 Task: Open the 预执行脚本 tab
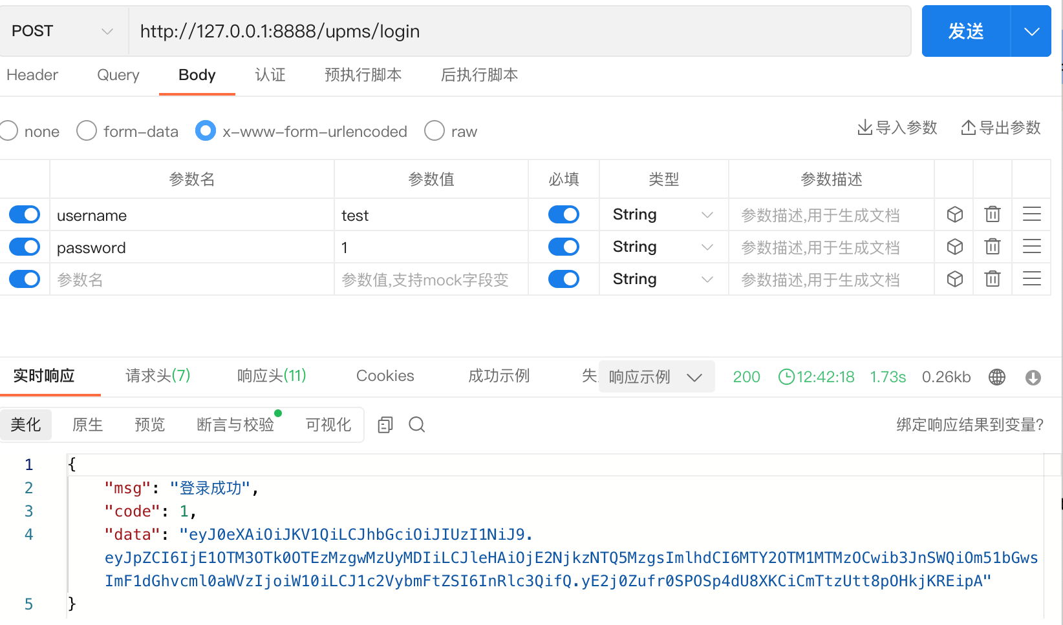[363, 75]
